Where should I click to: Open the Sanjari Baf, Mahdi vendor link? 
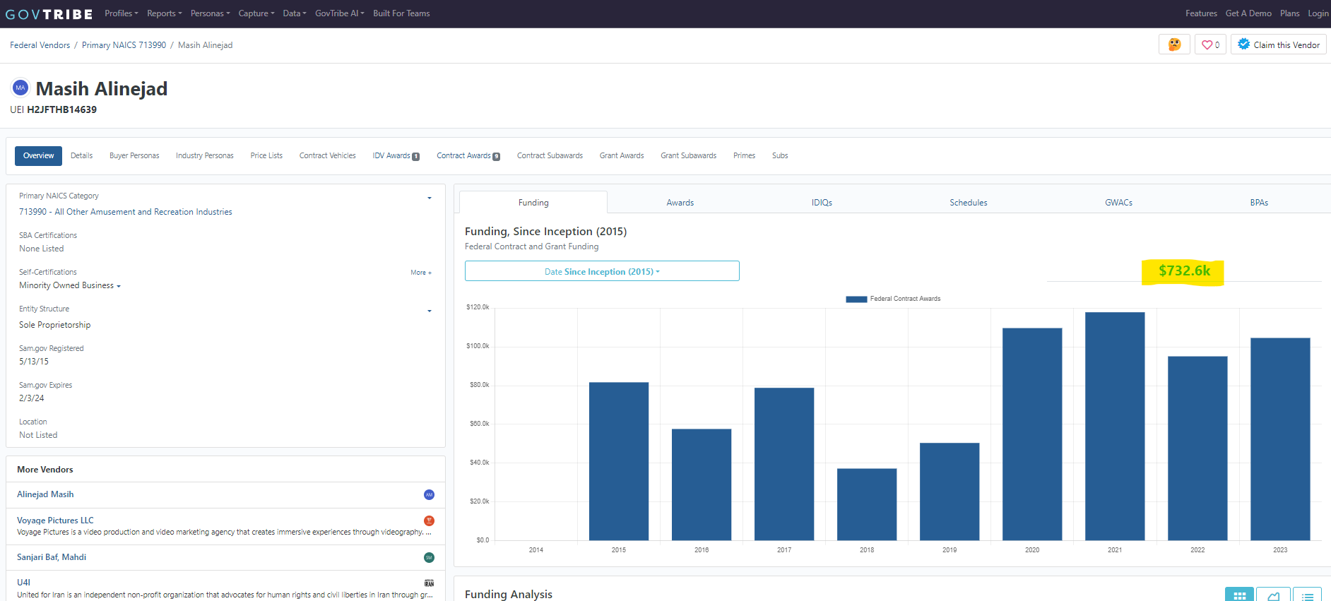point(52,557)
